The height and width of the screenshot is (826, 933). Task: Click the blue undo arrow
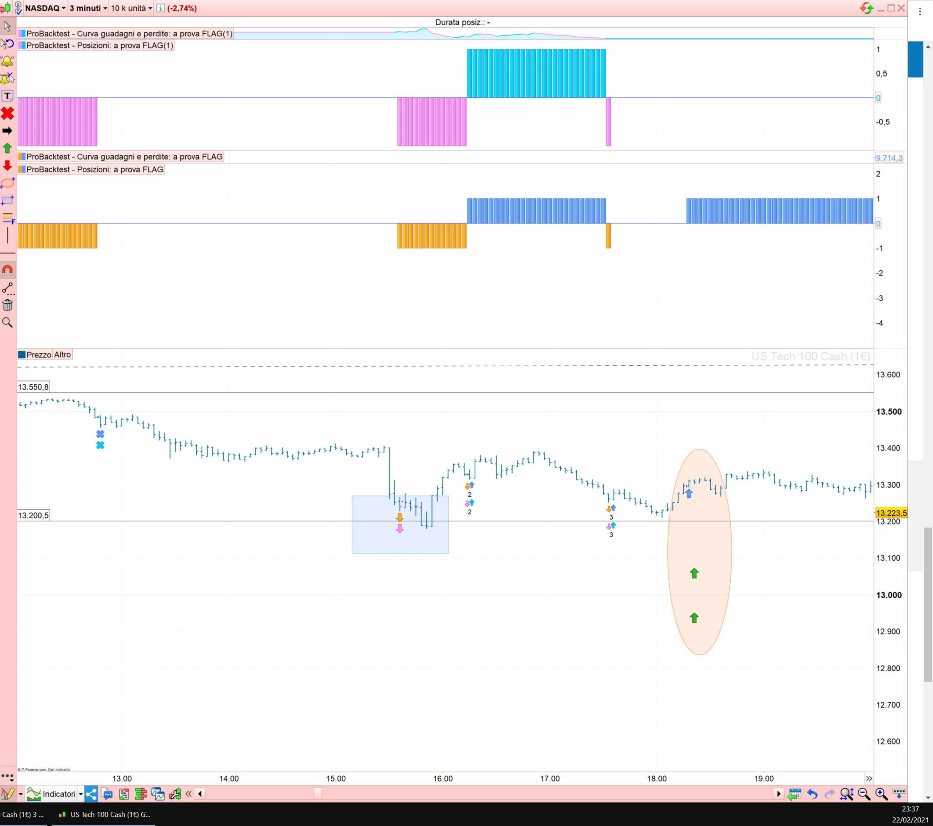(x=812, y=794)
